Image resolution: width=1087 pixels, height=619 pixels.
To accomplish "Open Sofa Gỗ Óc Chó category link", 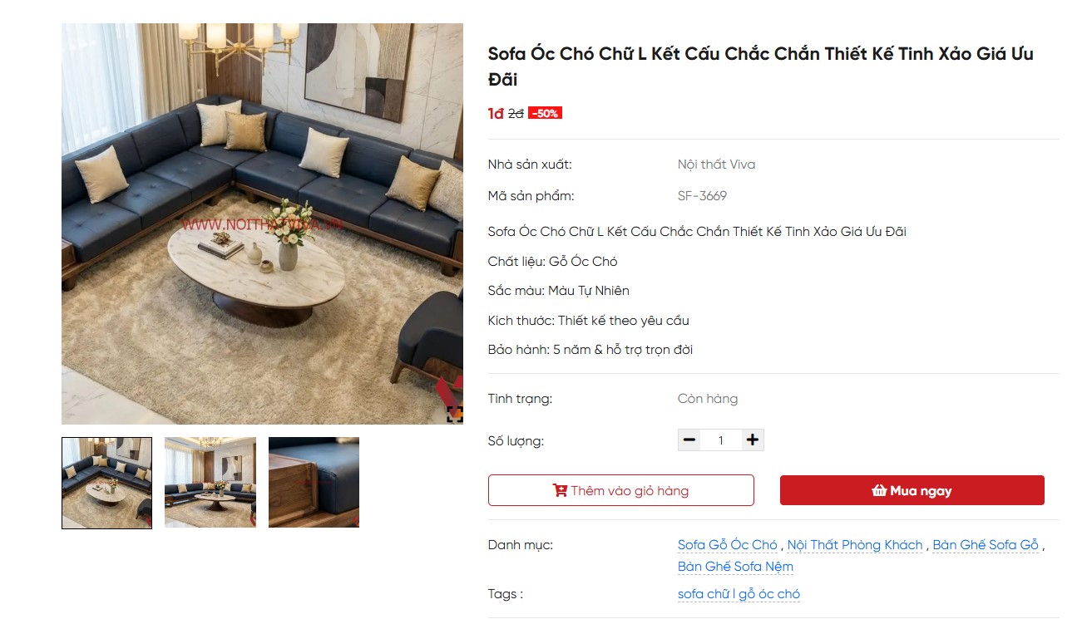I will coord(728,545).
